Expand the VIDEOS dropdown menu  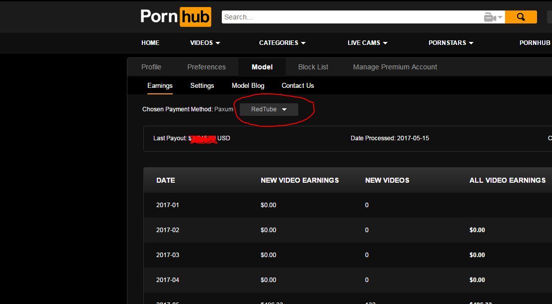point(205,43)
